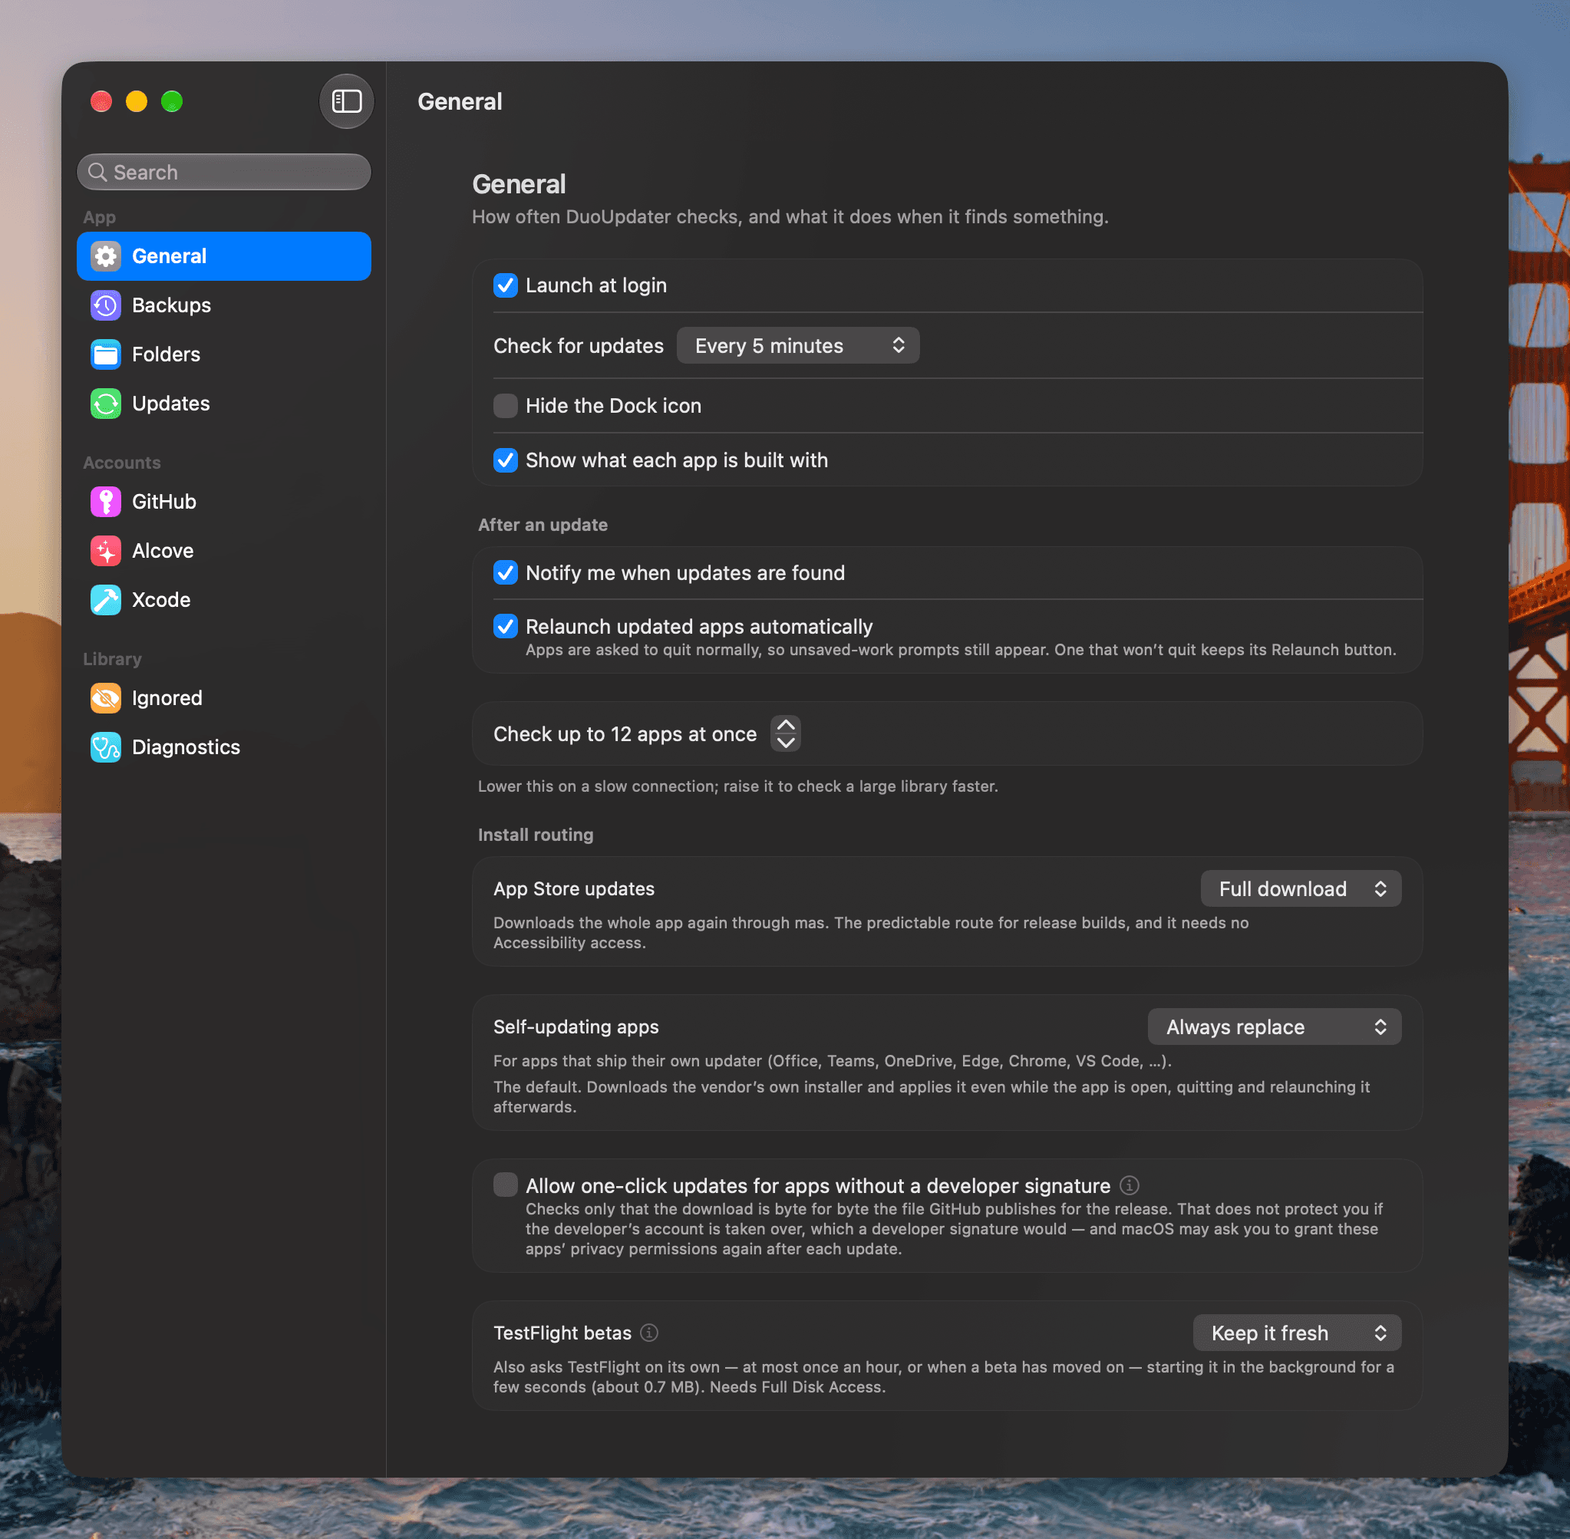Enable Hide the Dock icon checkbox
Image resolution: width=1570 pixels, height=1539 pixels.
pos(505,406)
